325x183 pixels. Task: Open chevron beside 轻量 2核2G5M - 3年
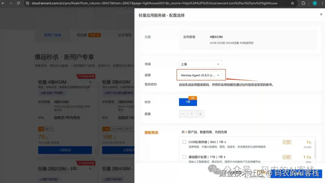(x=90, y=169)
